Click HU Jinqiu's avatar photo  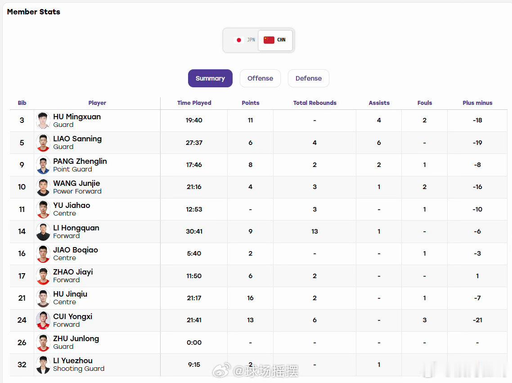(43, 298)
